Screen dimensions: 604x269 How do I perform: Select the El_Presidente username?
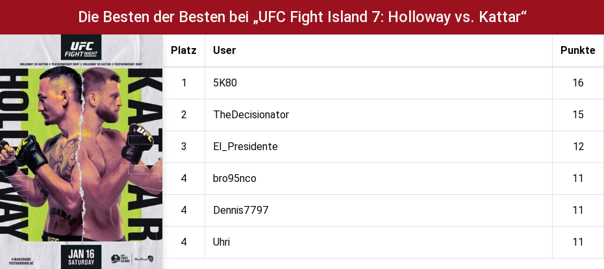[x=245, y=147]
